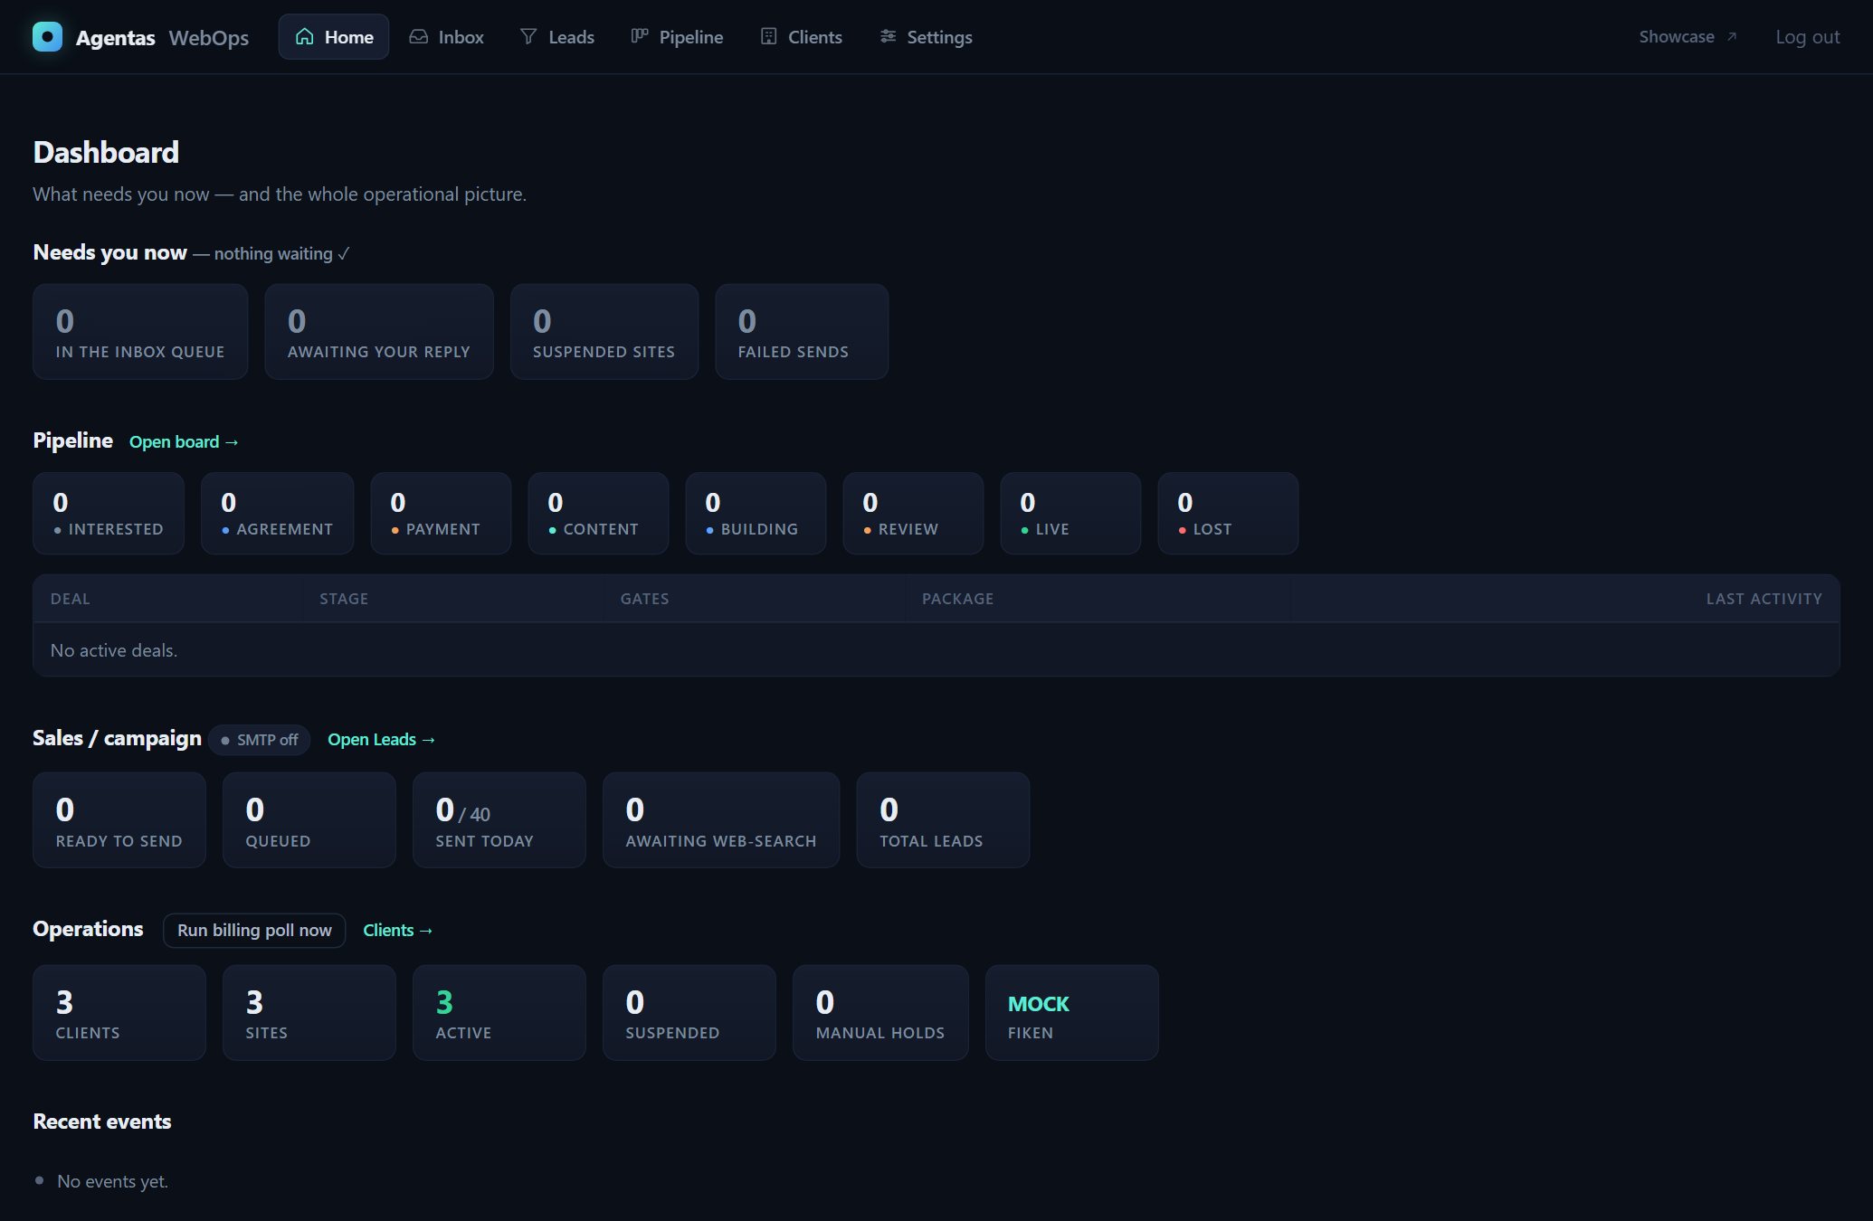The width and height of the screenshot is (1873, 1221).
Task: Click the Agentas WebOps brand name
Action: (x=162, y=37)
